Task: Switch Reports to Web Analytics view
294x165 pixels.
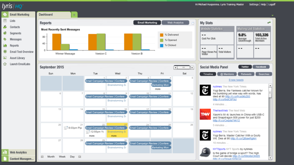Action: (x=175, y=23)
